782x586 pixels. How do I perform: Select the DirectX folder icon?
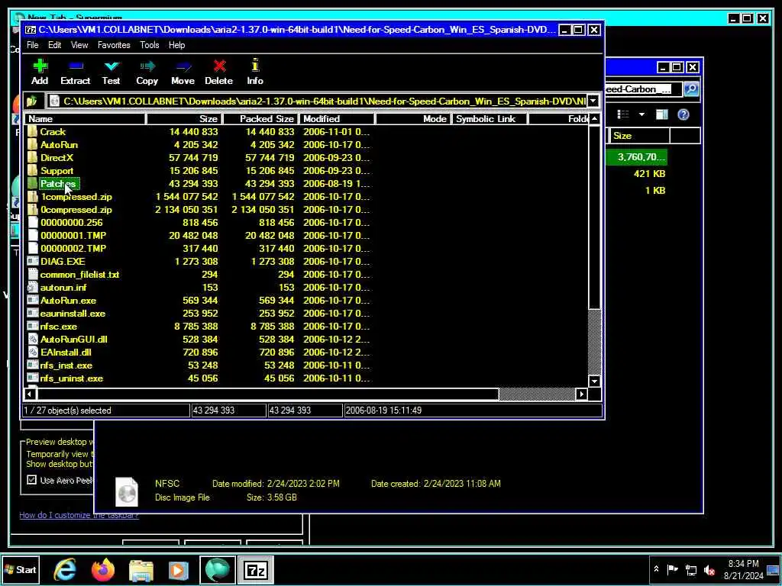tap(33, 157)
